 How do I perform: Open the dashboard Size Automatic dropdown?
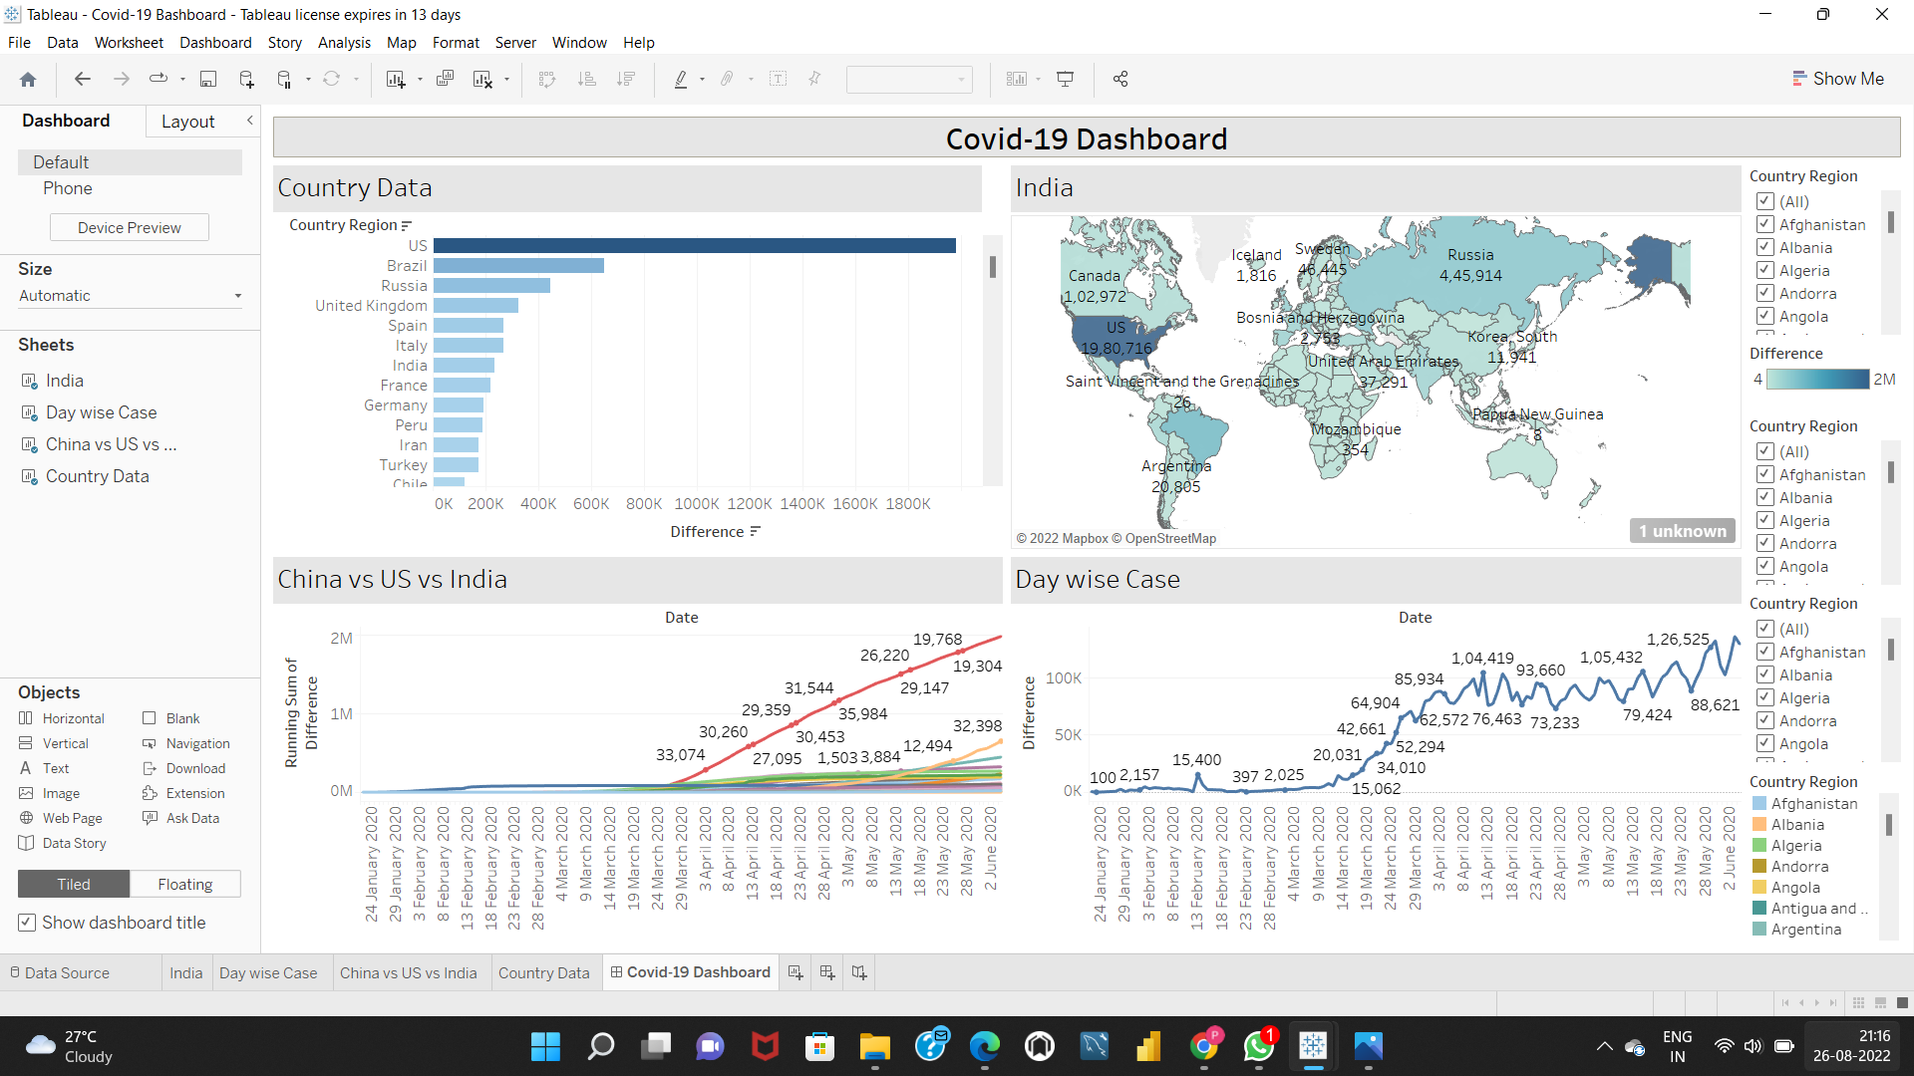click(x=236, y=295)
